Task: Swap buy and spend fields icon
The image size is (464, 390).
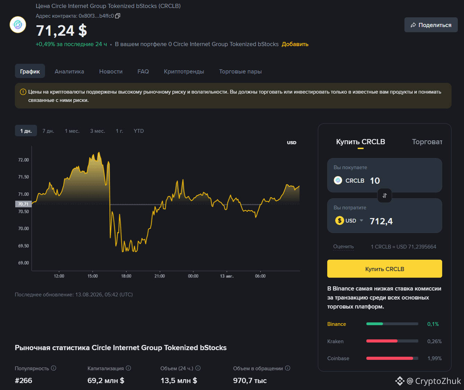Action: 384,196
